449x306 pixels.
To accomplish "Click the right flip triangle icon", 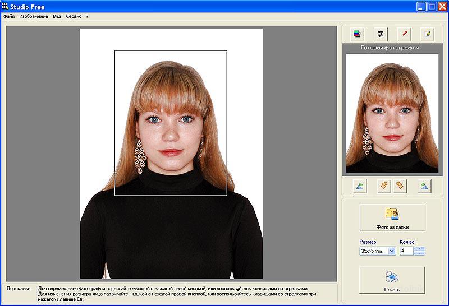I will (424, 186).
